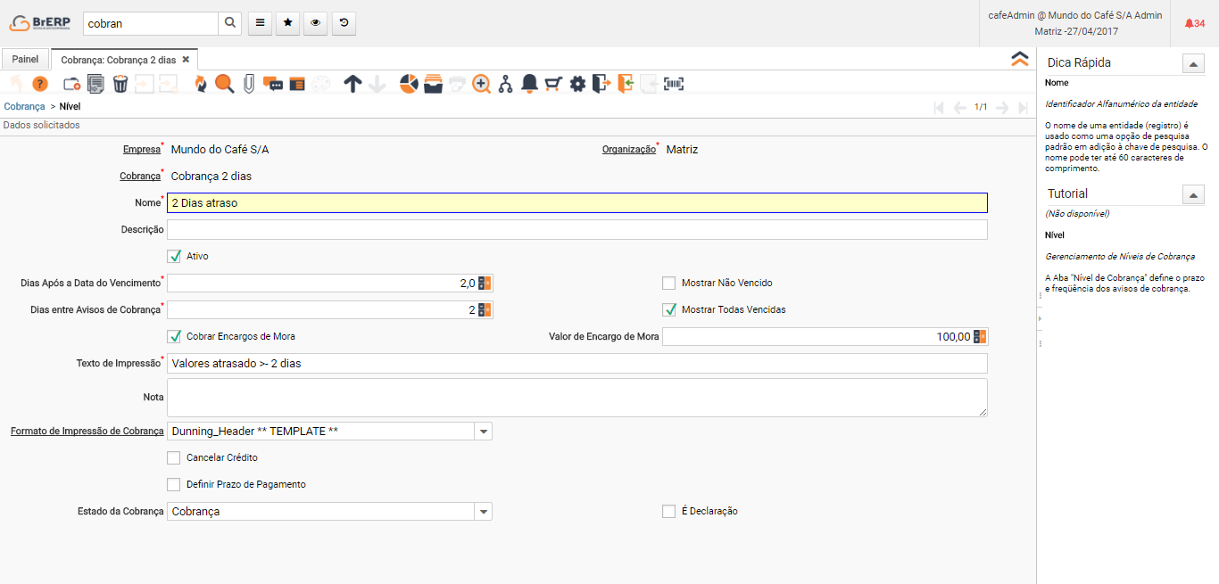
Task: Click the pie chart Report icon
Action: coord(409,84)
